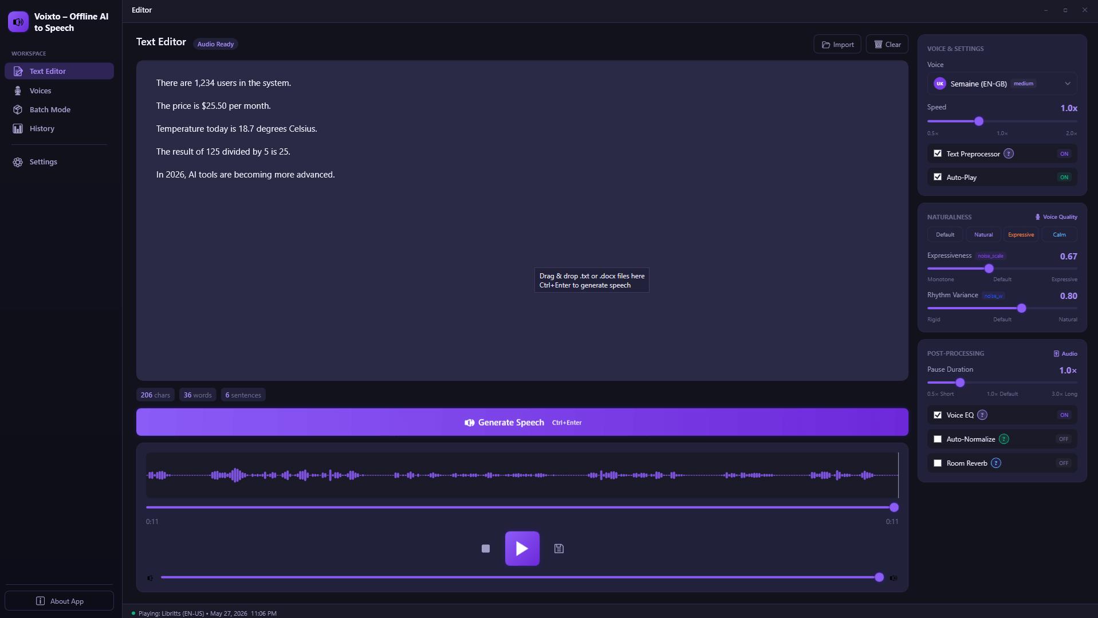Save the generated audio file
Viewport: 1098px width, 618px height.
(x=559, y=549)
